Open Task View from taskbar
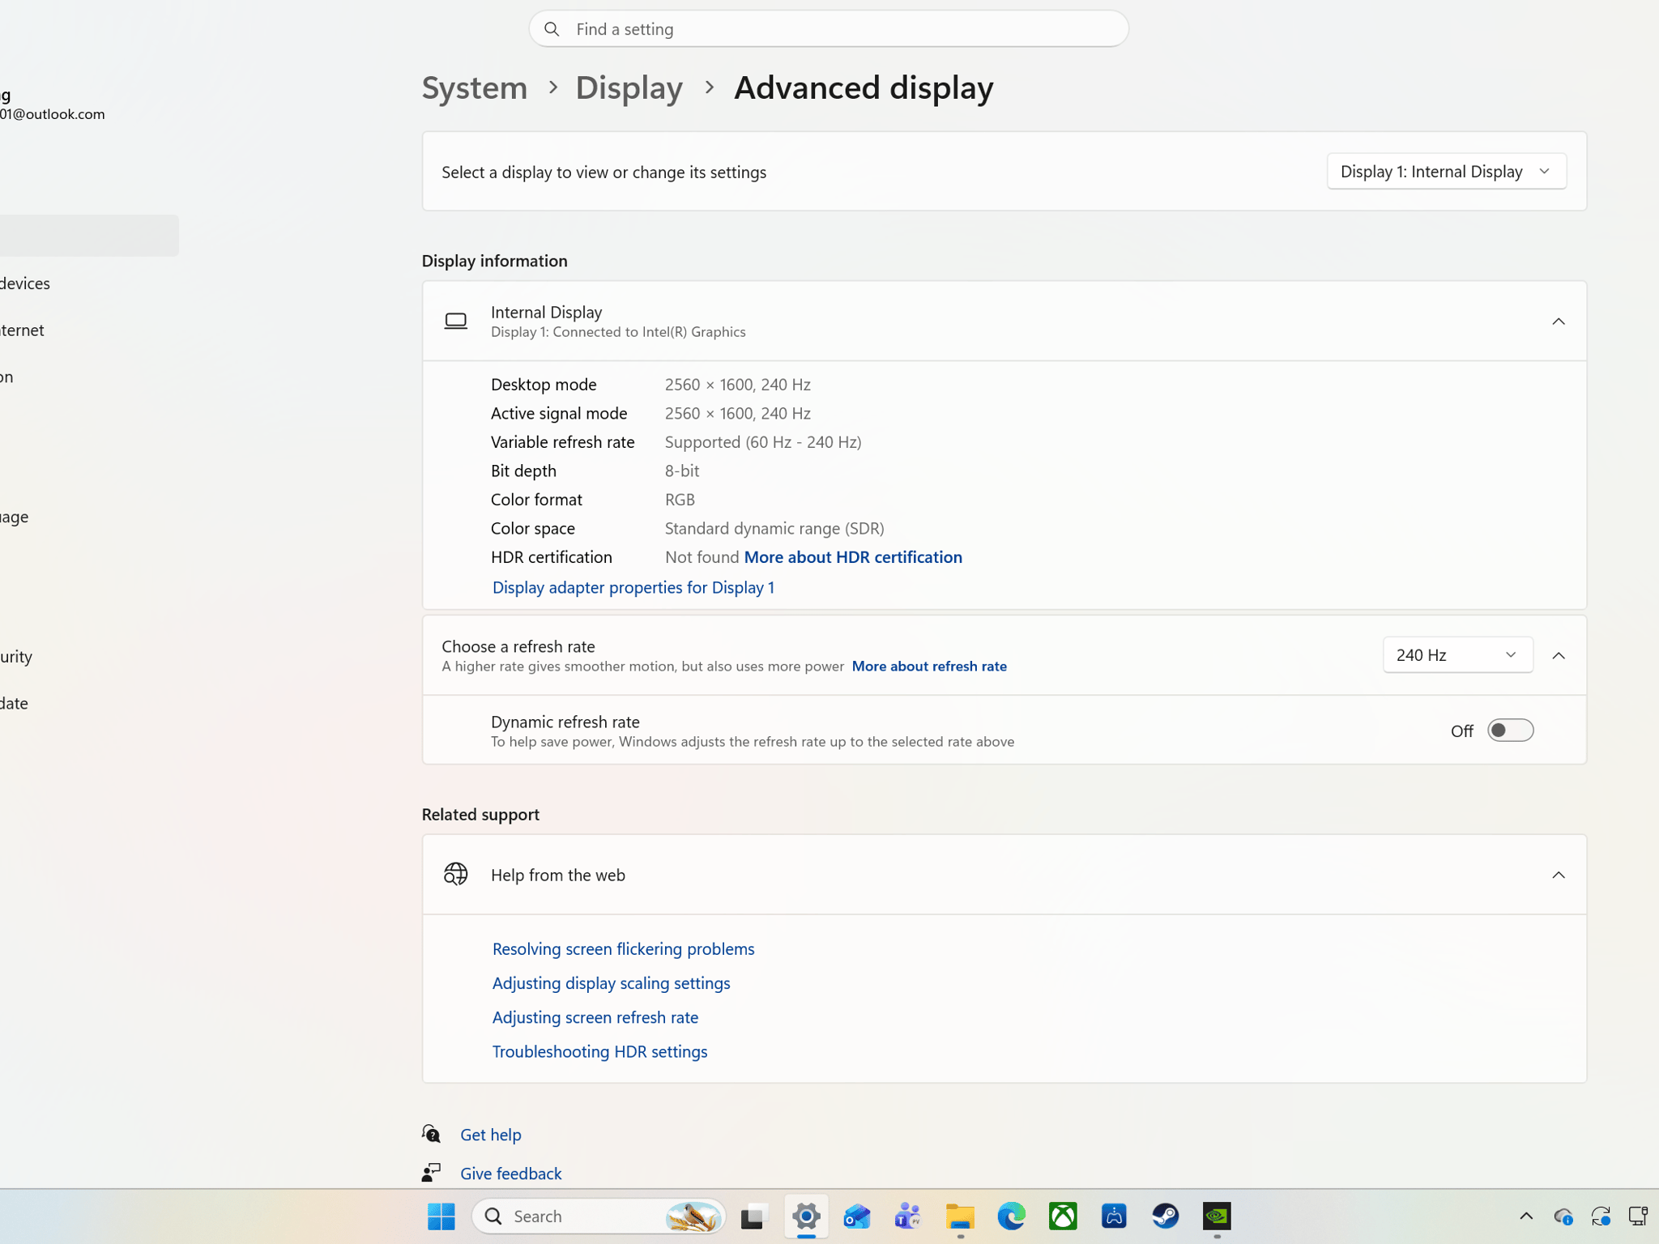 753,1216
